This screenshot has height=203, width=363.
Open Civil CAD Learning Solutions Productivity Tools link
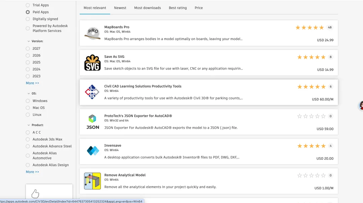(x=143, y=86)
